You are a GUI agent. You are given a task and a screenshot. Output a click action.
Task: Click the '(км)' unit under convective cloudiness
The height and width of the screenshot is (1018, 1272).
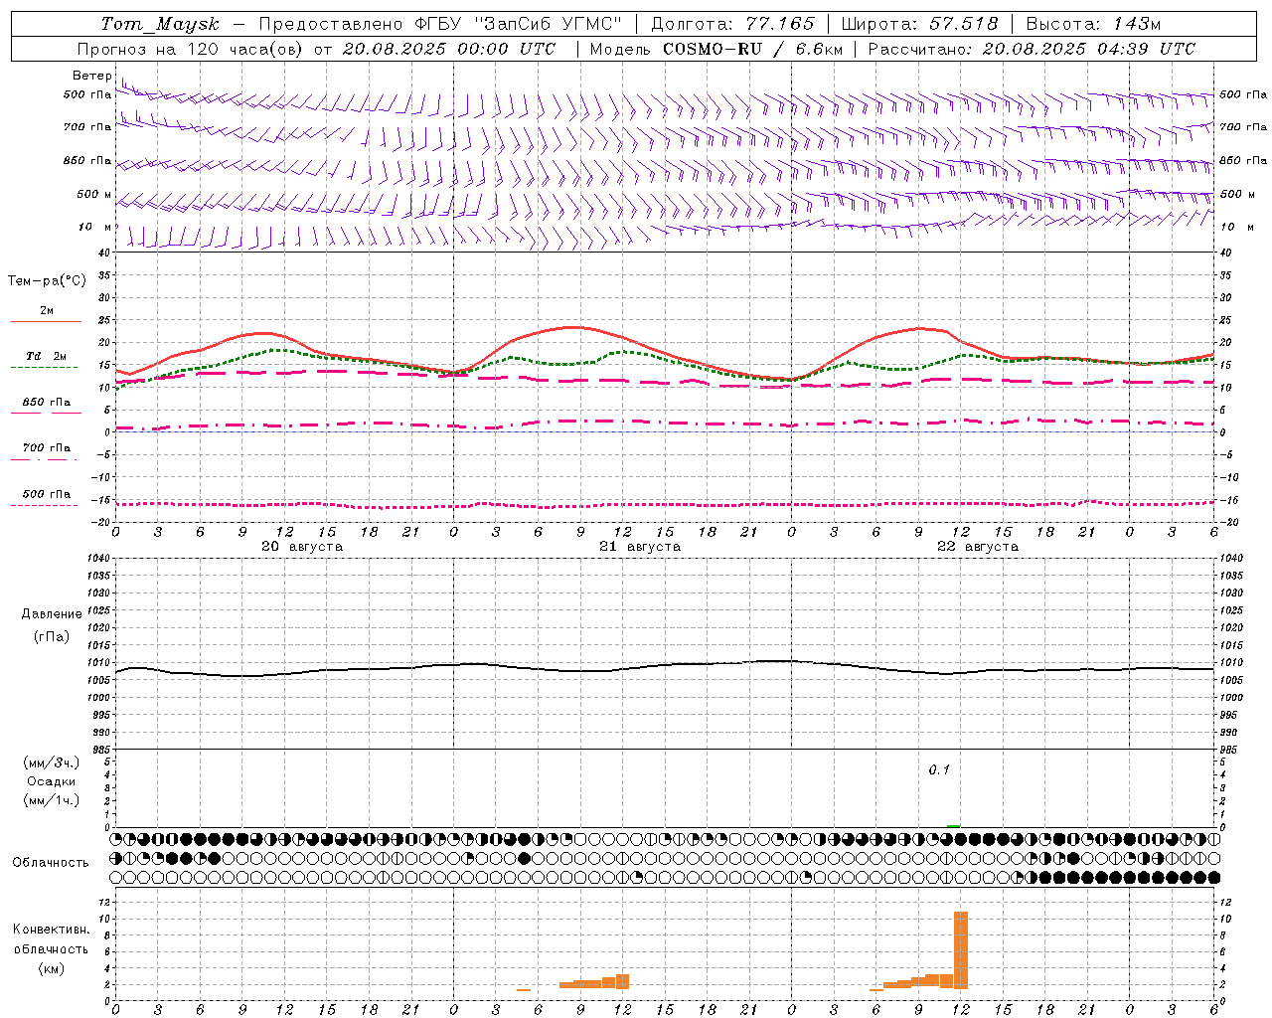click(51, 968)
